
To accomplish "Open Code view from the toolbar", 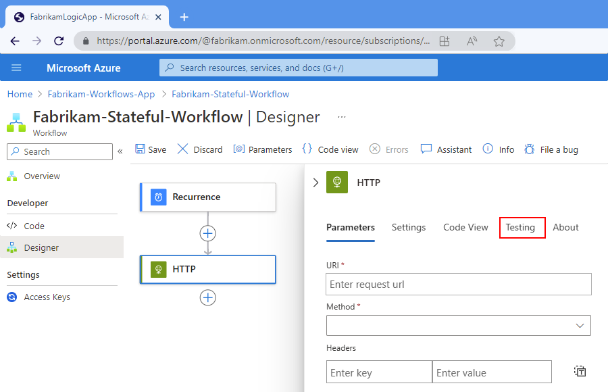I will click(307, 149).
